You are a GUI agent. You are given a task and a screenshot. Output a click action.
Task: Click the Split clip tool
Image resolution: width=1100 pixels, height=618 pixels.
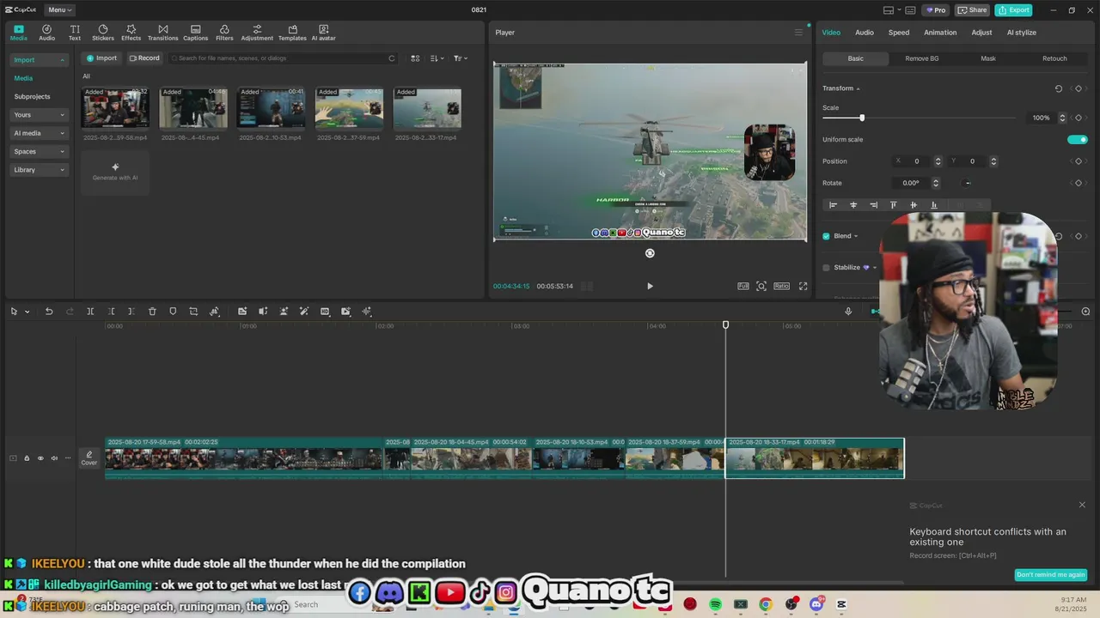(x=90, y=312)
